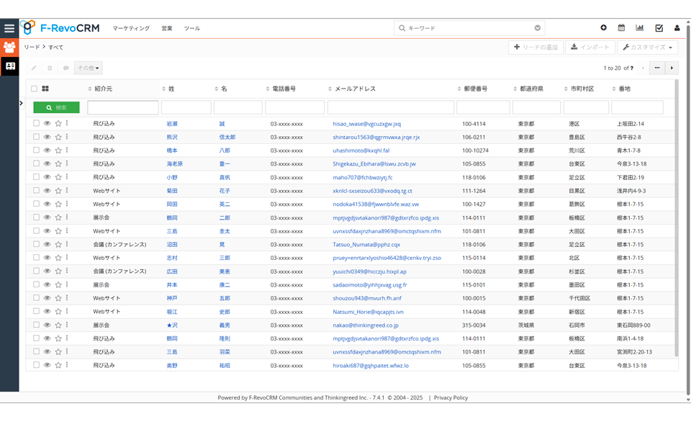Toggle the select-all checkbox in header
Image resolution: width=691 pixels, height=432 pixels.
point(35,89)
